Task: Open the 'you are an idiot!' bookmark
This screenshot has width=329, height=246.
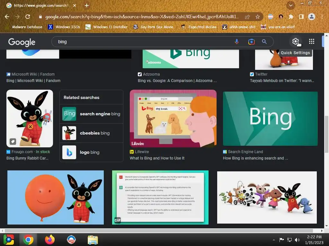Action: [278, 27]
